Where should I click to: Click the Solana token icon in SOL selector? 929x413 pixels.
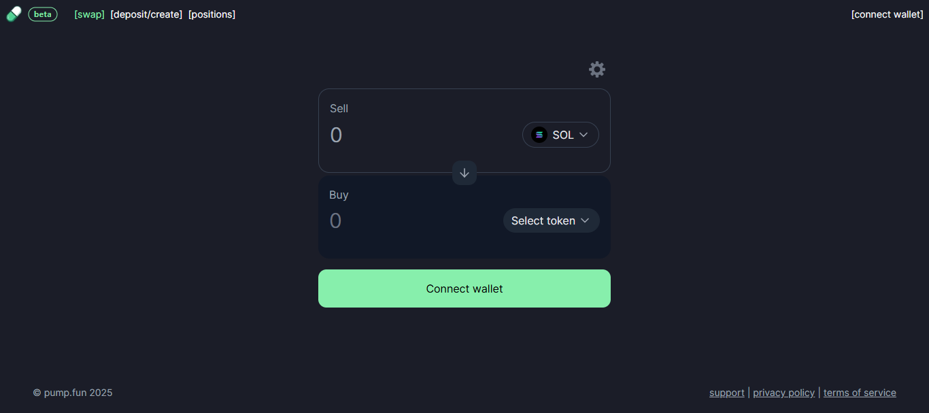539,134
